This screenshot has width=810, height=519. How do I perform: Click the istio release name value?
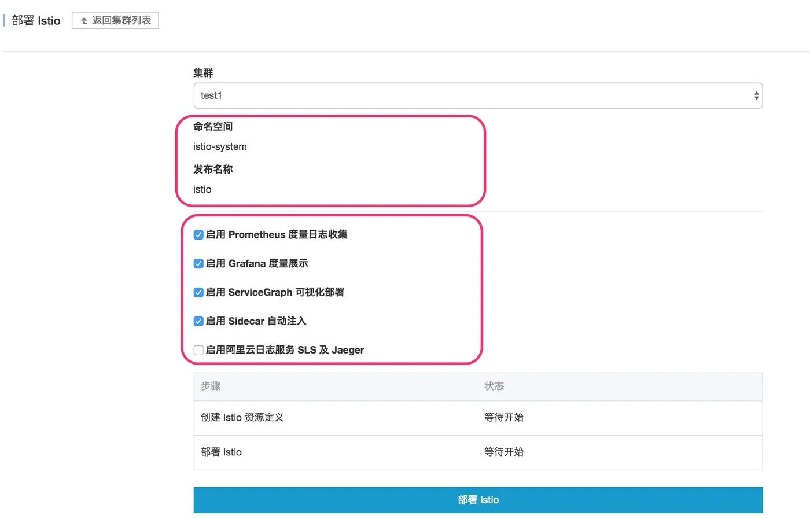point(203,190)
